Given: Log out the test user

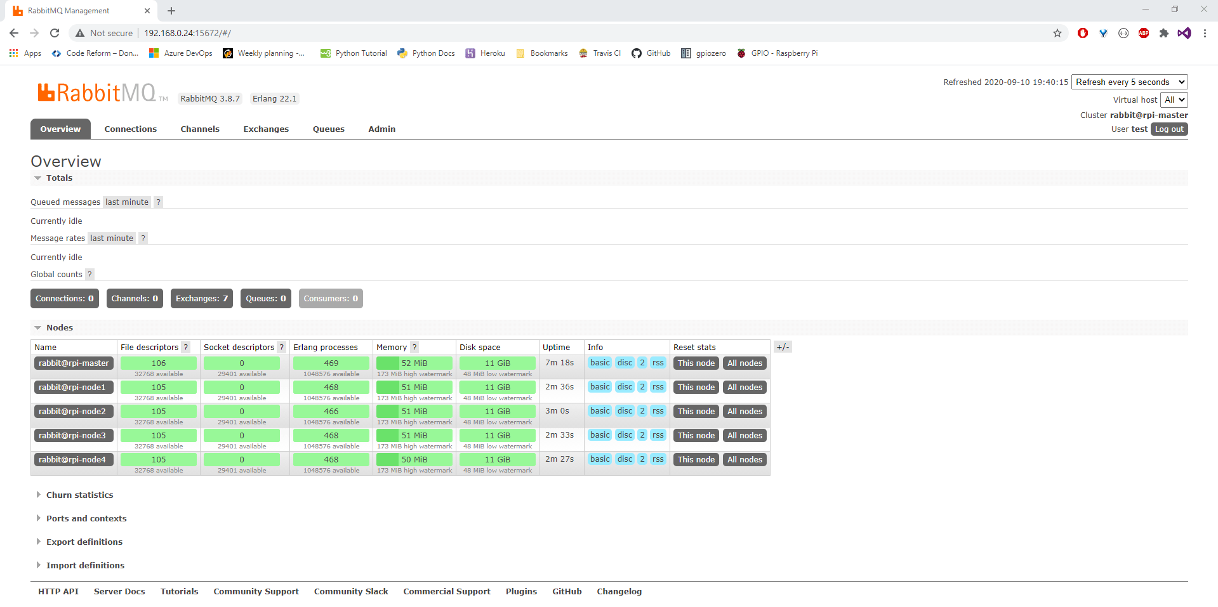Looking at the screenshot, I should pos(1169,129).
